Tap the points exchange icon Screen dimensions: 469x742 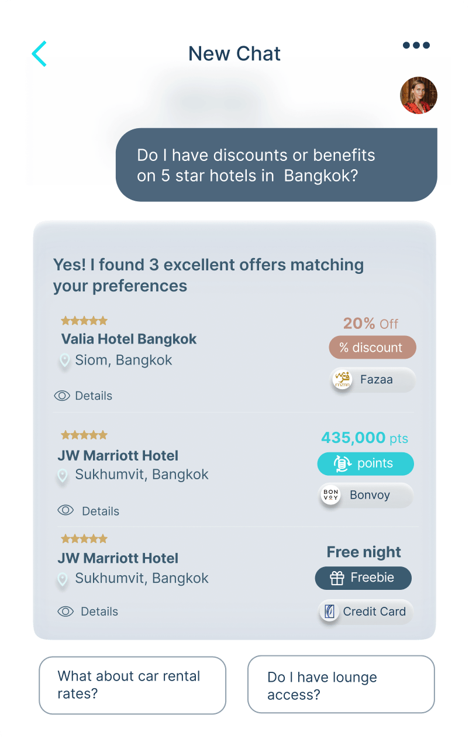pos(342,463)
